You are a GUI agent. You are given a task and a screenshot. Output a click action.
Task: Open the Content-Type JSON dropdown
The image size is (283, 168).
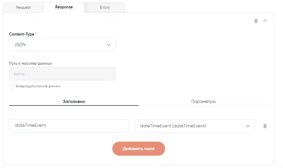click(x=62, y=45)
